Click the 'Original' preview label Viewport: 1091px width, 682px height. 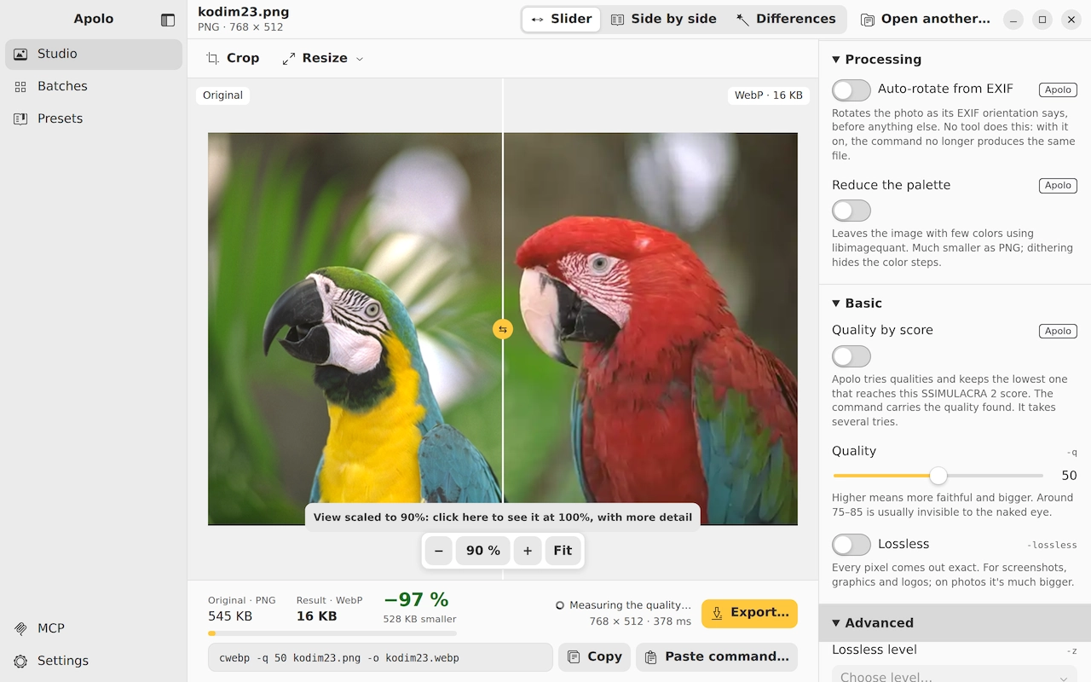[x=222, y=95]
